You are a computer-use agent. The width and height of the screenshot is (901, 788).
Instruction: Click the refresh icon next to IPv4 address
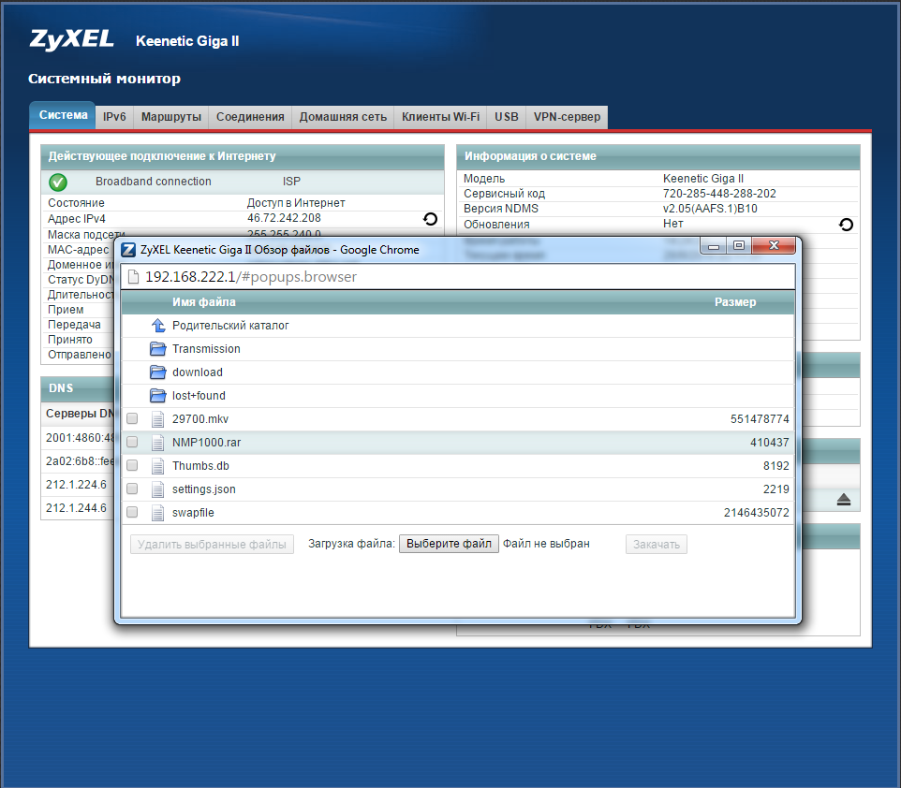(430, 219)
